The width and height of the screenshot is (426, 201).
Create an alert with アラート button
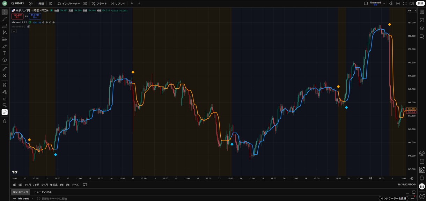click(99, 3)
